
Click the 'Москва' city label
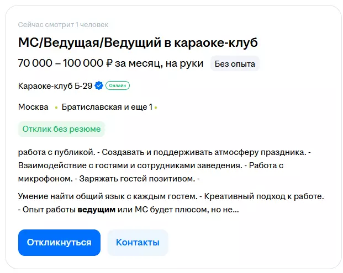pos(33,107)
